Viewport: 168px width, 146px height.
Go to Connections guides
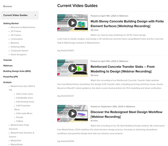point(17,39)
